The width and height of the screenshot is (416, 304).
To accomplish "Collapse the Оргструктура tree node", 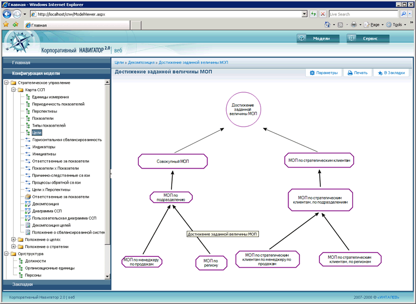I will (x=6, y=254).
